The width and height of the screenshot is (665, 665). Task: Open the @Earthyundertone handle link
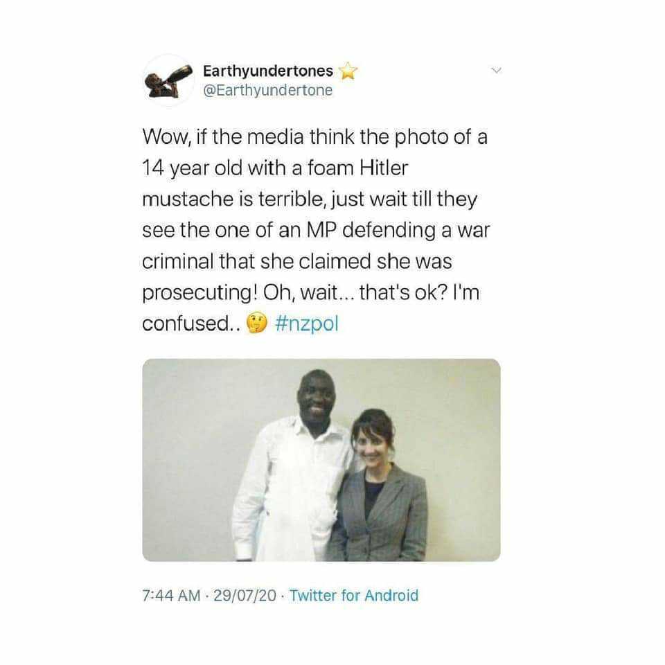(x=268, y=90)
